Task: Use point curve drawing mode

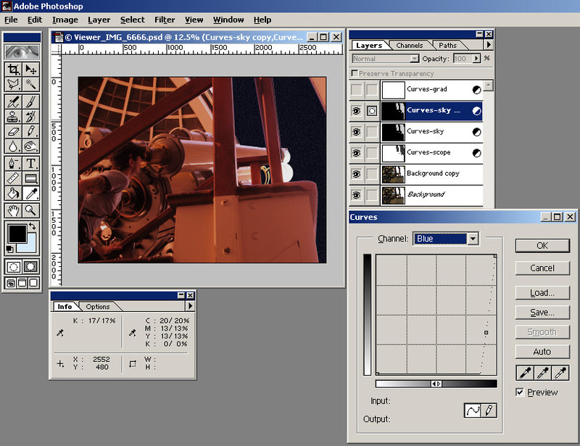Action: (473, 410)
